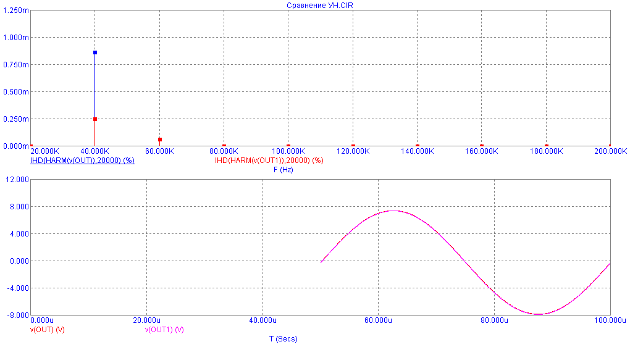Click the 0.750m y-axis value
630x347 pixels.
click(x=16, y=65)
